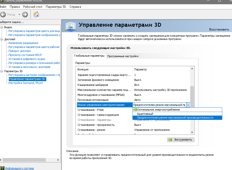Select Режим управления электропитанием row

click(105, 105)
